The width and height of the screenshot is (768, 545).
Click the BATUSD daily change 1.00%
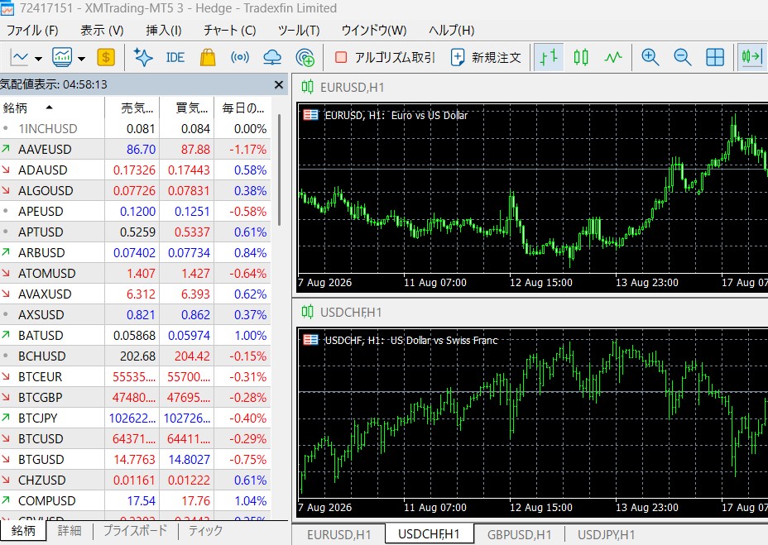coord(250,336)
